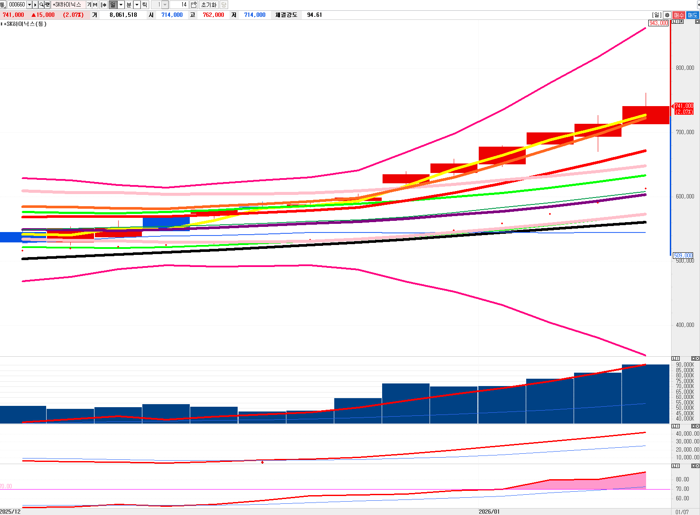Click the jump-to-first arrow icon in toolbar
700x515 pixels.
pos(104,5)
